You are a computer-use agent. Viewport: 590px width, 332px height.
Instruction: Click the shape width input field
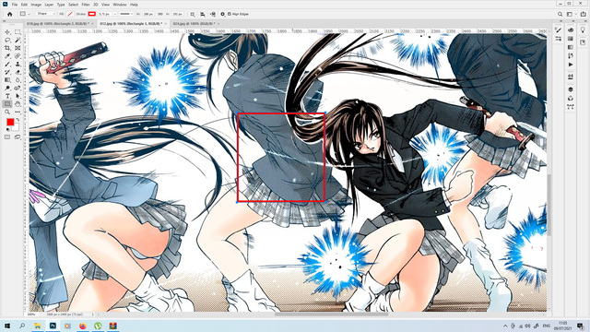pos(148,14)
